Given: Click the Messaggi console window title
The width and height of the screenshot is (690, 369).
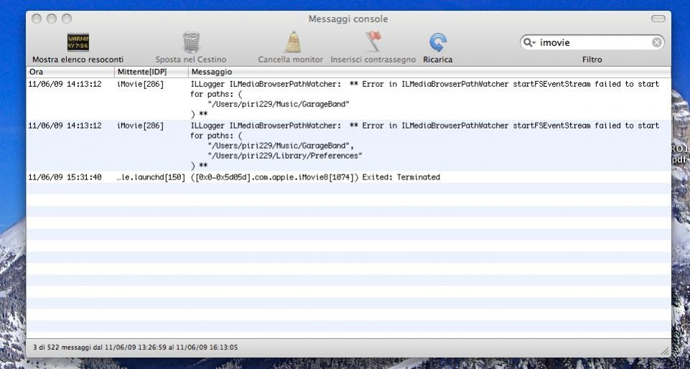Looking at the screenshot, I should [x=348, y=19].
